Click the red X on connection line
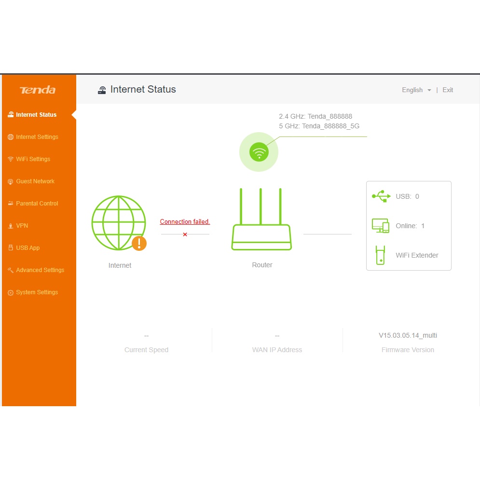The image size is (480, 480). [x=185, y=234]
